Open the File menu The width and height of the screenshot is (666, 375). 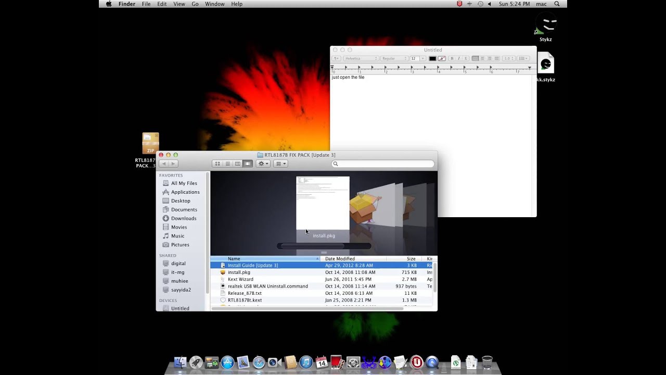pos(146,4)
